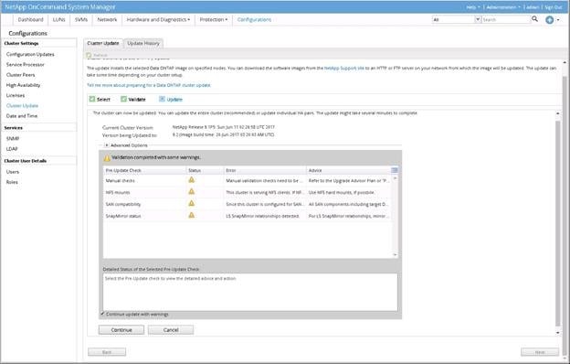Select Configuration Updates in sidebar
This screenshot has width=570, height=364.
coord(30,54)
